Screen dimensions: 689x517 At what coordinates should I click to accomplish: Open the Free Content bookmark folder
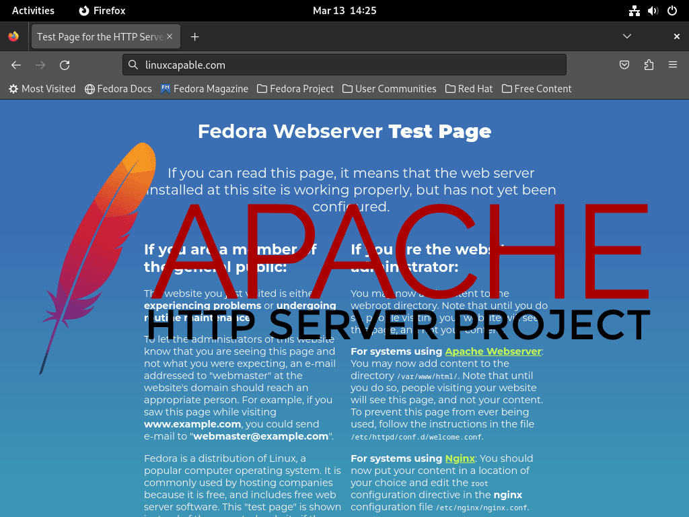coord(536,89)
